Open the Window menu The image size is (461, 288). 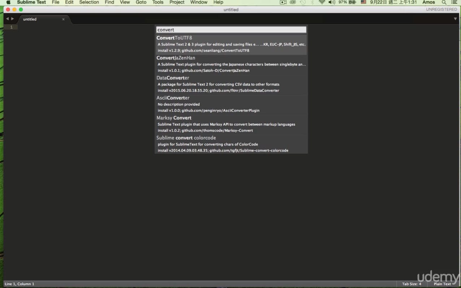pos(199,2)
